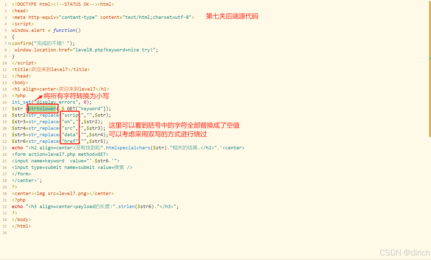Click line number 17 in the gutter

(x=5, y=109)
